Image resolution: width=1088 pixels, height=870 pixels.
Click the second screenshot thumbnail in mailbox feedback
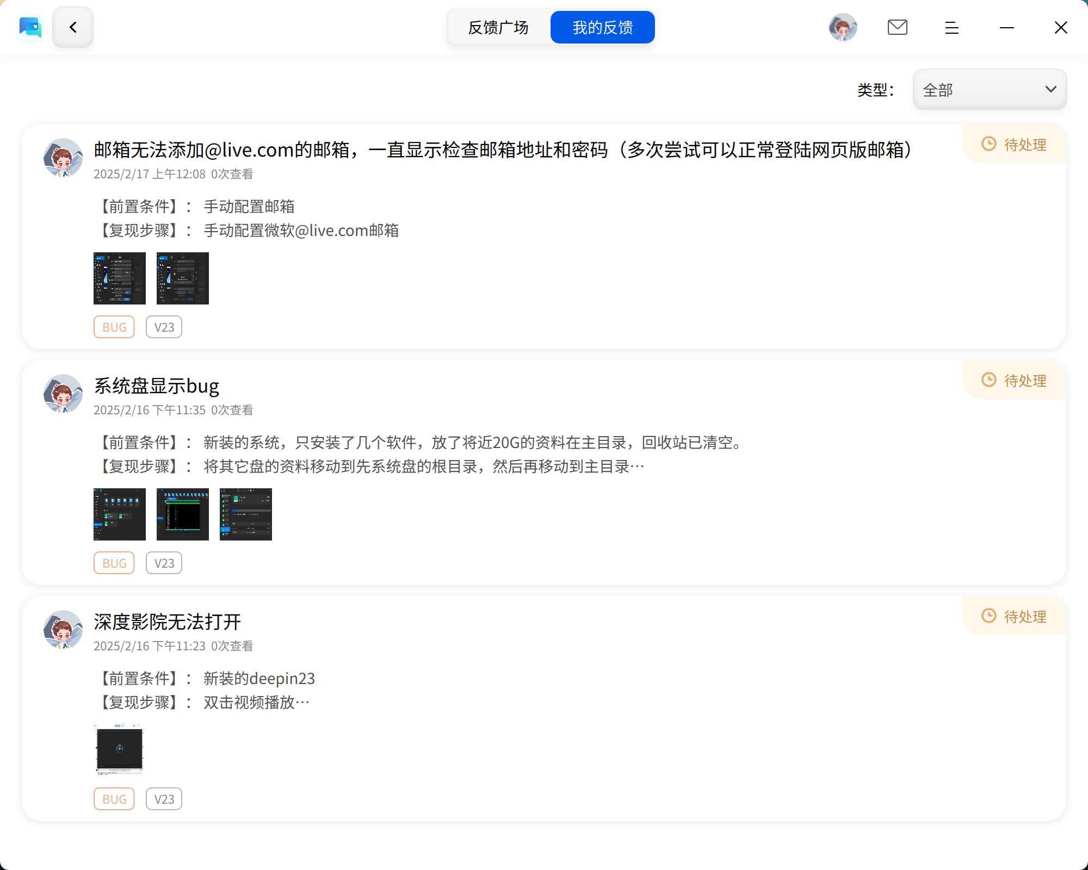point(183,278)
